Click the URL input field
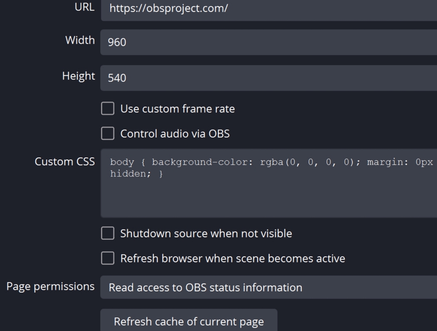 pos(269,10)
